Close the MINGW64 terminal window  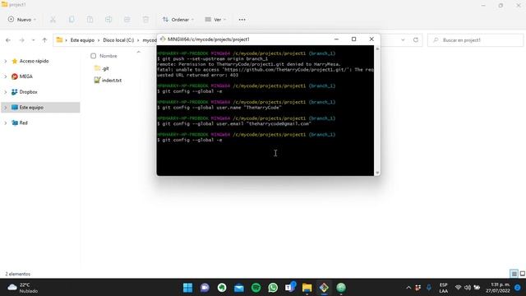point(371,39)
